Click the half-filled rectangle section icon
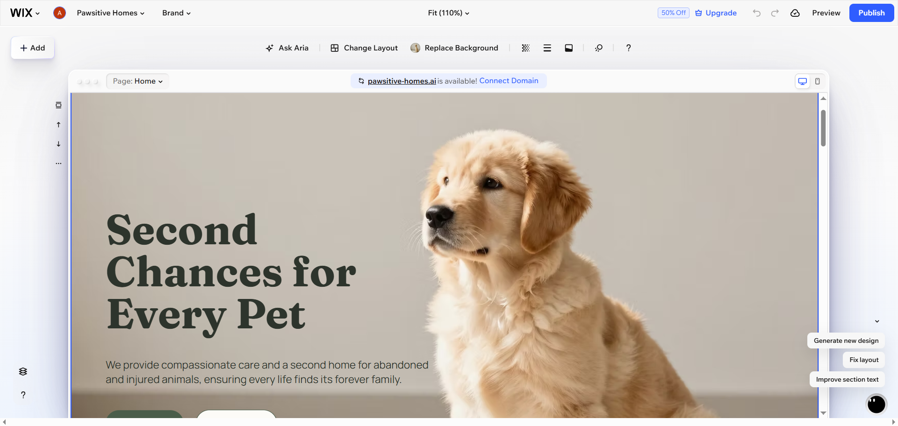Viewport: 898px width, 426px height. [568, 48]
